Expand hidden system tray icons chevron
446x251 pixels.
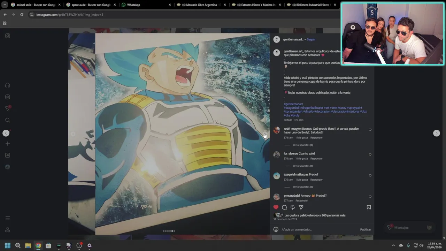(393, 245)
